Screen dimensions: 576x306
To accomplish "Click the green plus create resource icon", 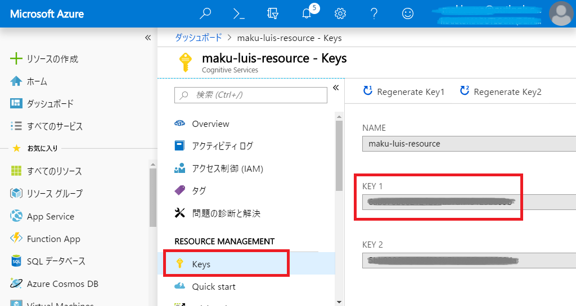I will (x=16, y=58).
